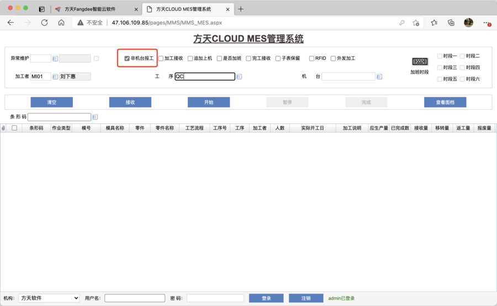Reload the page with browser refresh icon
Screen dimensions: 497x306
[45, 23]
